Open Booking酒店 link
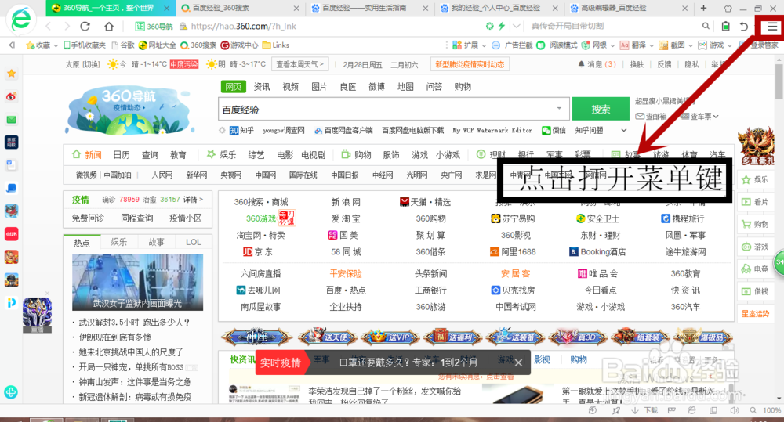Screen dimensions: 784x422 pyautogui.click(x=597, y=251)
